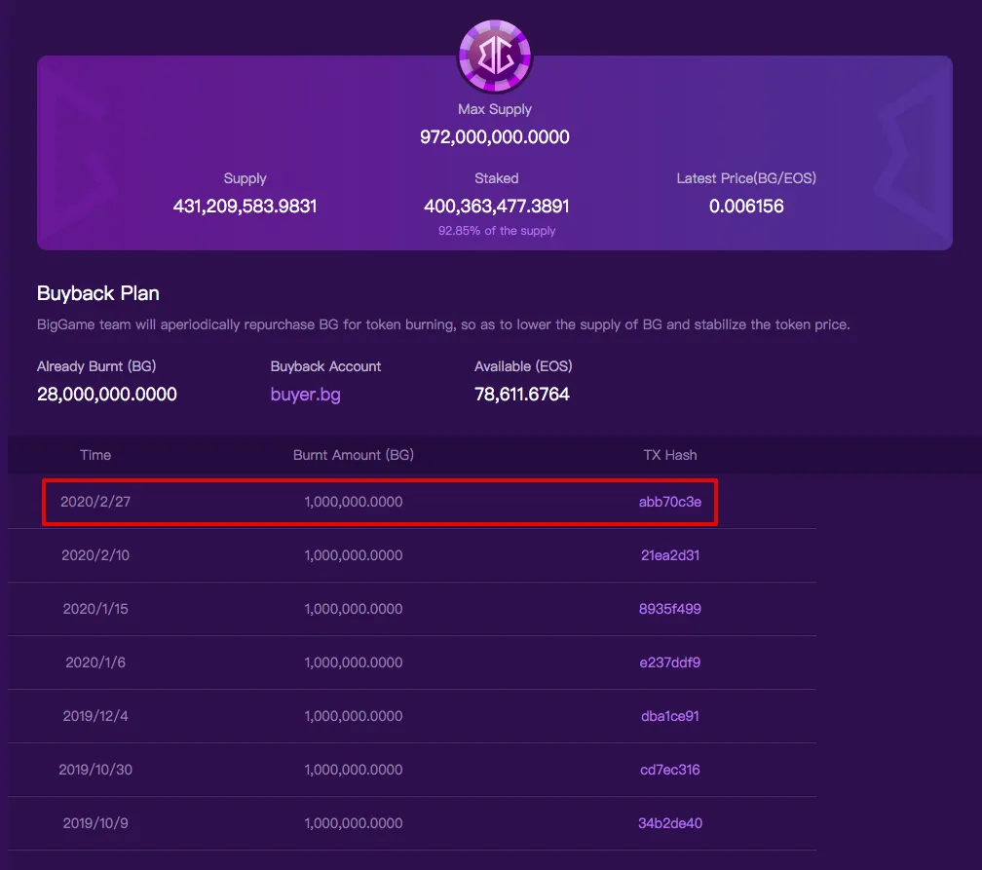Click the Available EOS value 78,611.6764
Screen dimensions: 982x870
click(x=522, y=394)
